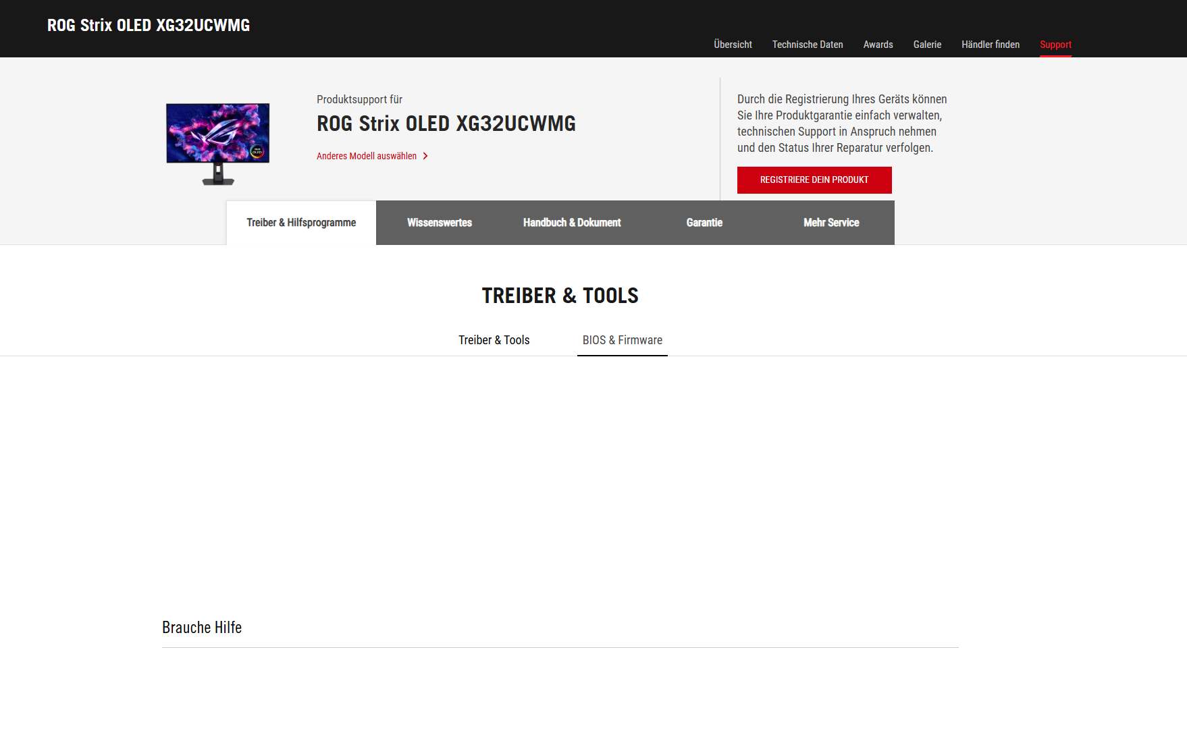Select the Treiber & Hilfsprogramme tab
The image size is (1187, 739).
pyautogui.click(x=301, y=223)
